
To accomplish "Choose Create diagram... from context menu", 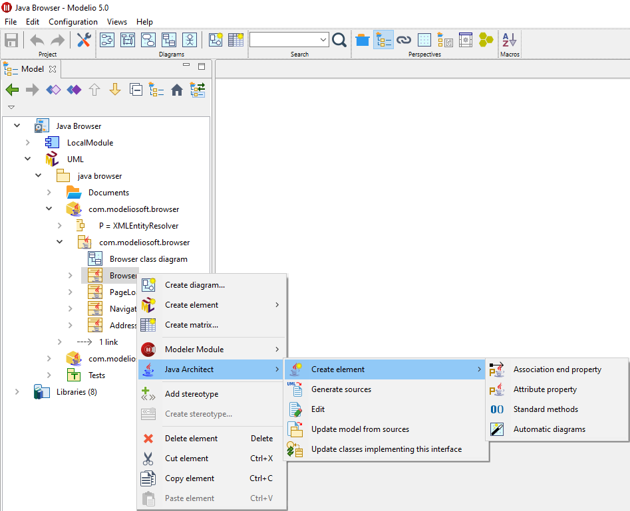I will (212, 285).
